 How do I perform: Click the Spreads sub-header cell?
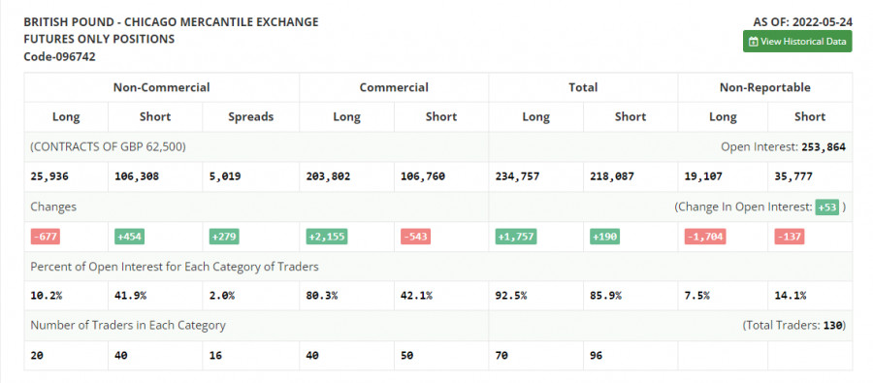tap(251, 117)
